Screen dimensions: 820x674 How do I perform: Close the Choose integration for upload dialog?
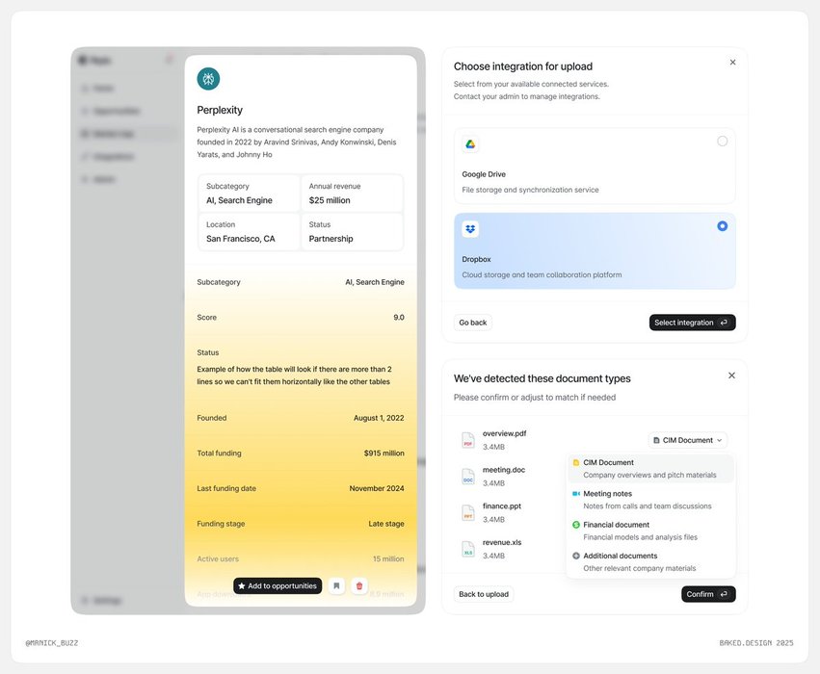pyautogui.click(x=732, y=63)
